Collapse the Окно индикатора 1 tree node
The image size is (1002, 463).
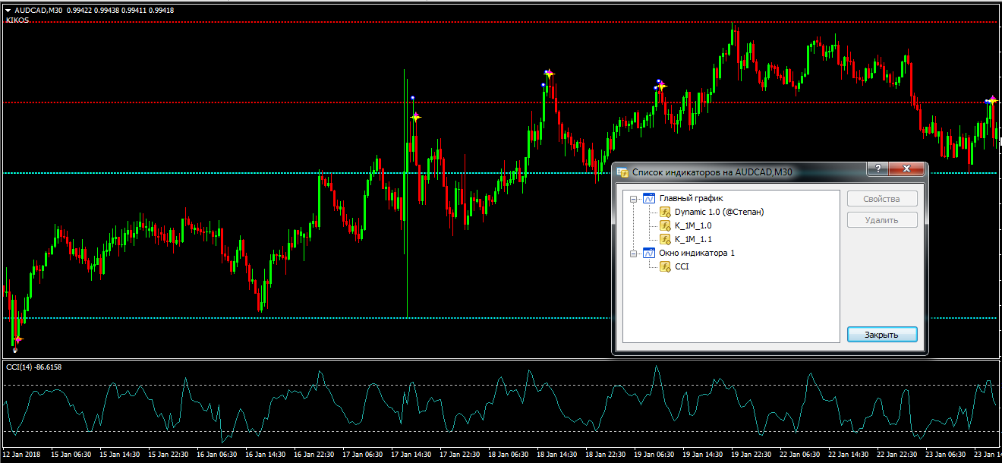pyautogui.click(x=634, y=254)
